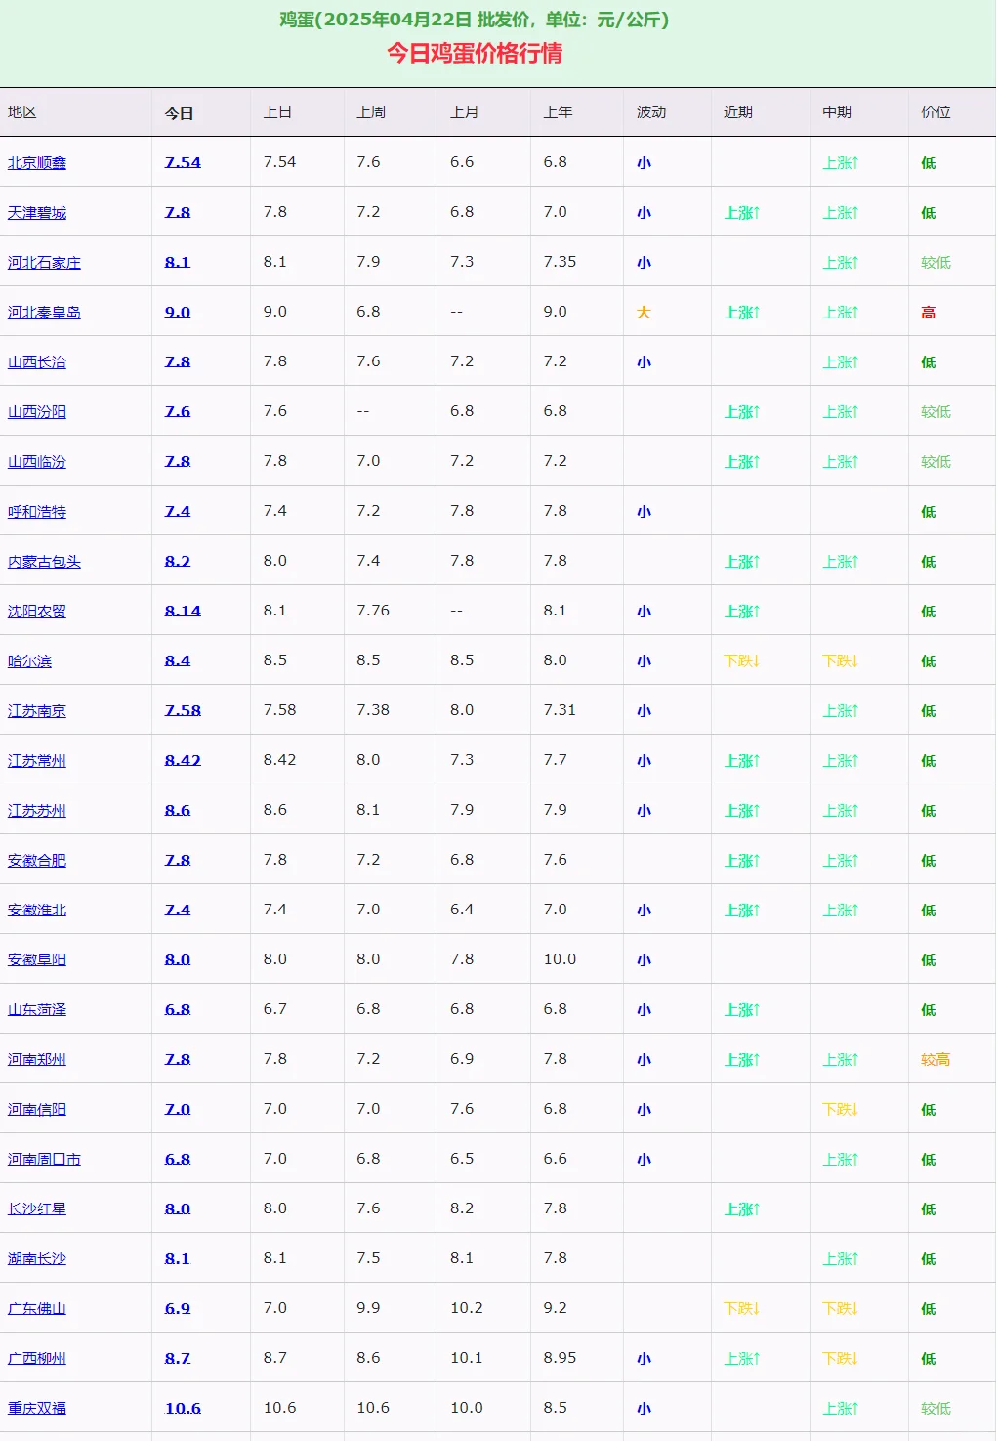Screen dimensions: 998x1441
Task: Click today's price 10.6 for 重庆双福
Action: pyautogui.click(x=183, y=1408)
